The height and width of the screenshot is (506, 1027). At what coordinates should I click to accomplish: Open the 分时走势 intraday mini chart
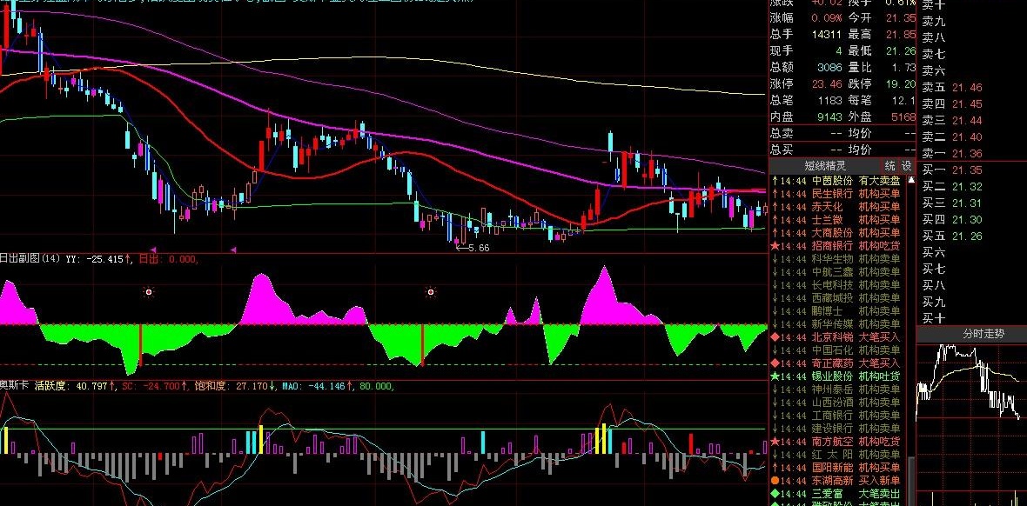pyautogui.click(x=970, y=416)
